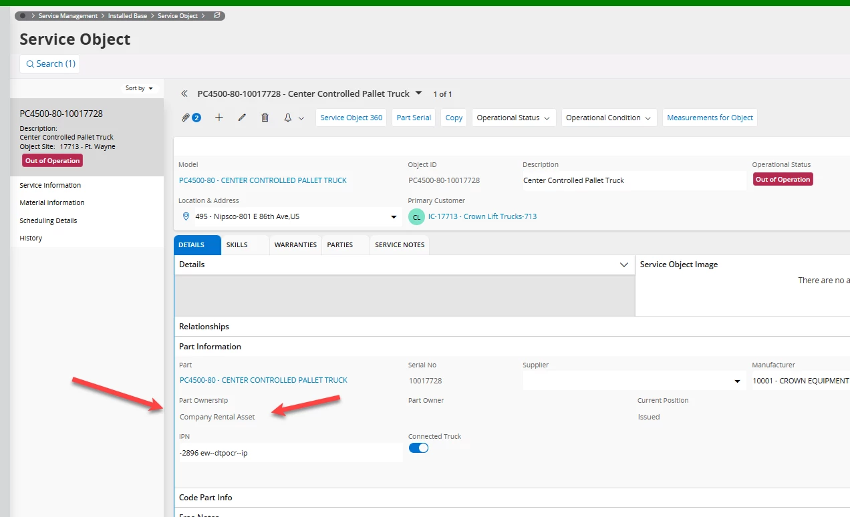The width and height of the screenshot is (850, 517).
Task: Click the pencil edit icon
Action: [x=242, y=118]
